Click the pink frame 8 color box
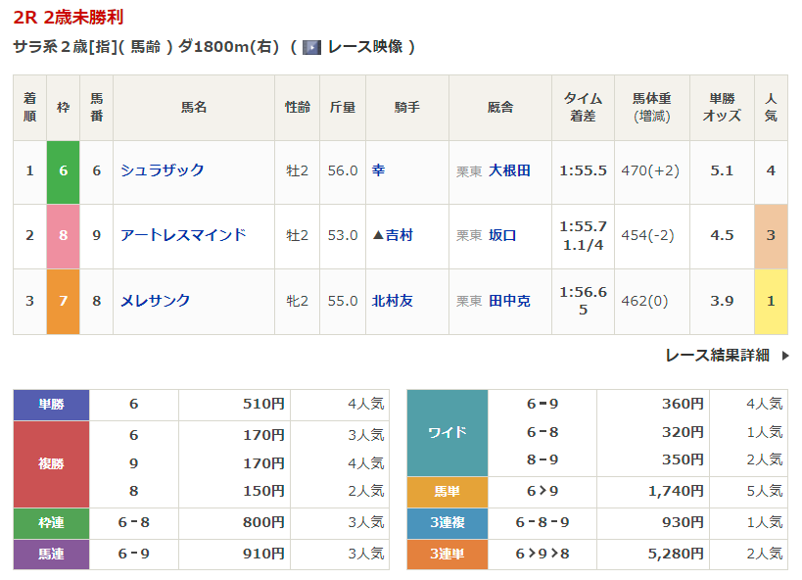 tap(63, 236)
